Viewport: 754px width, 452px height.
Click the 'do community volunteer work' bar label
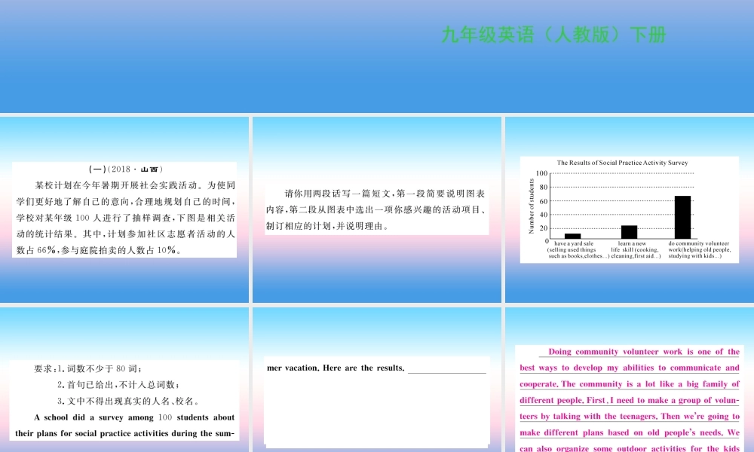pyautogui.click(x=699, y=250)
